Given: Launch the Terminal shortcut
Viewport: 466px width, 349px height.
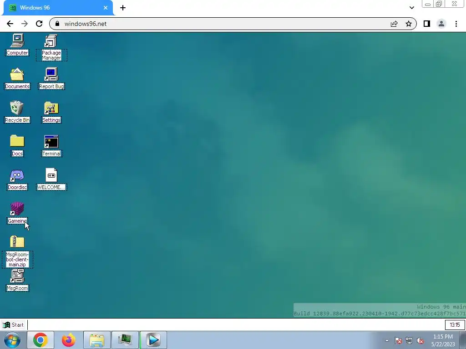Looking at the screenshot, I should [51, 146].
